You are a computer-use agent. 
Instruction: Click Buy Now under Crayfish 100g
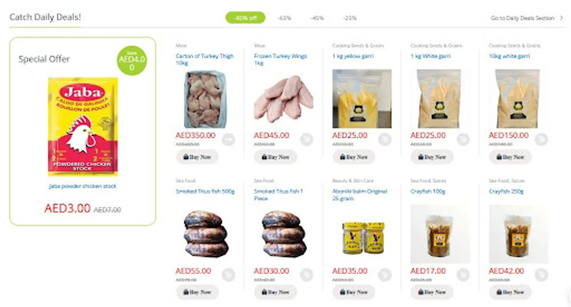point(432,292)
